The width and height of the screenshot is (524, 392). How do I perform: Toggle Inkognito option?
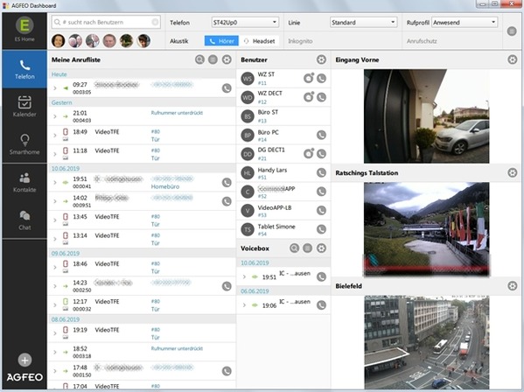pos(300,41)
